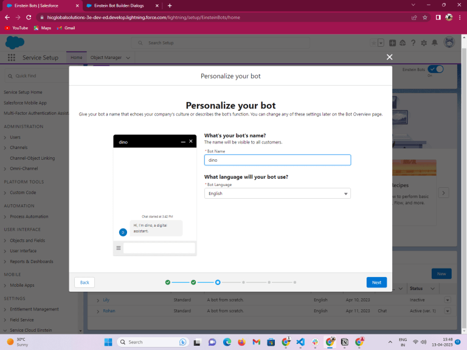The image size is (467, 350).
Task: Open the Windows Start menu
Action: pyautogui.click(x=108, y=342)
